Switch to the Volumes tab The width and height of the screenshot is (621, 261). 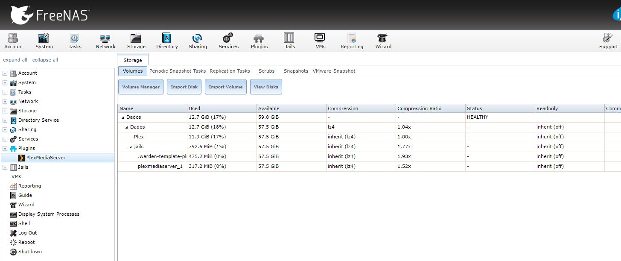133,71
